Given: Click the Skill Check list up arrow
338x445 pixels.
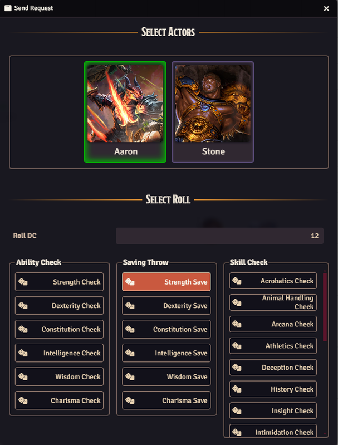Looking at the screenshot, I should [325, 271].
